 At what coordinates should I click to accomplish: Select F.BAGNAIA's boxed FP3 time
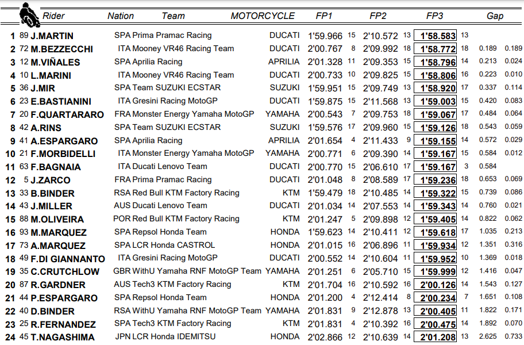[435, 167]
